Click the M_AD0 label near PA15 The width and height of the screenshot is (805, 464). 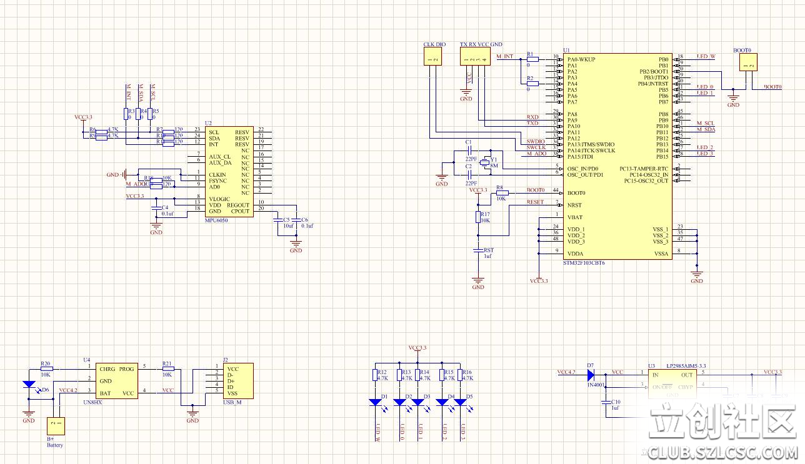(536, 154)
